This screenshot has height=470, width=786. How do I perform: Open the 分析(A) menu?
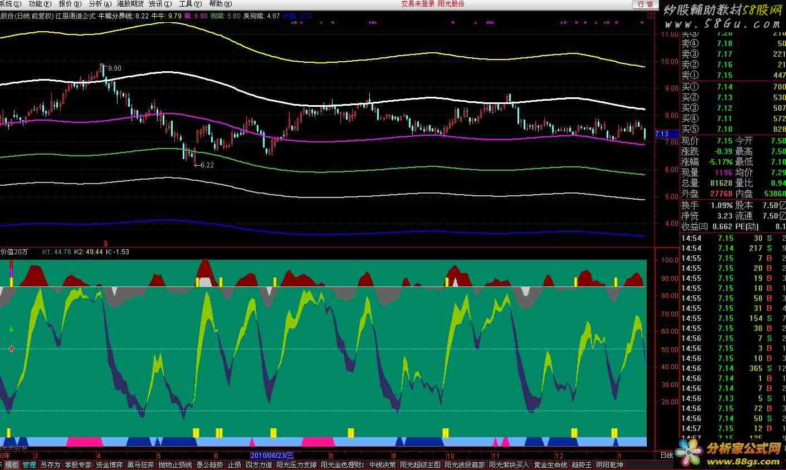coord(100,3)
